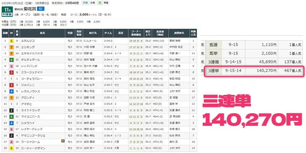Click the black bracket 2 badge for ヤマニンブークリエ
Screen dimensions: 306x153
pyautogui.click(x=11, y=135)
